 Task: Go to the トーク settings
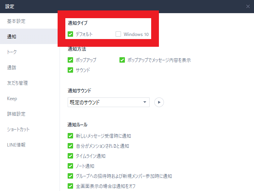29,52
